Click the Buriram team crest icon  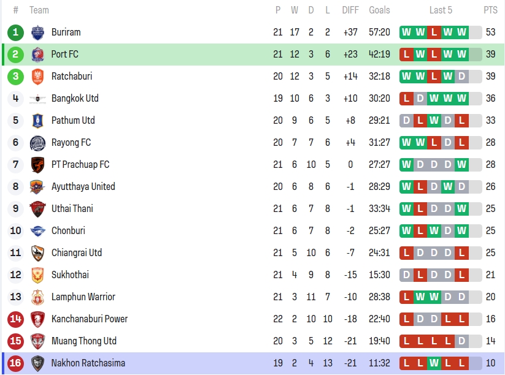click(x=37, y=32)
